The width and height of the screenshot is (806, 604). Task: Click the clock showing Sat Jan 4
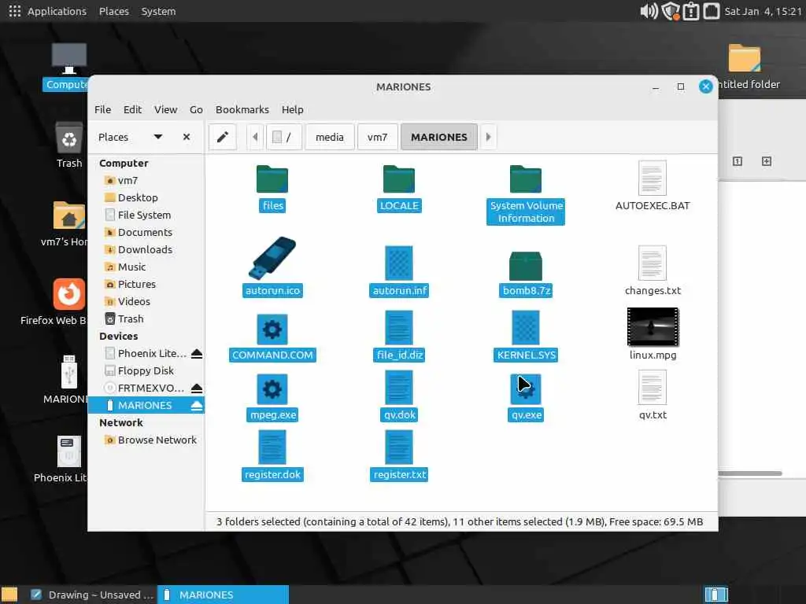tap(763, 11)
